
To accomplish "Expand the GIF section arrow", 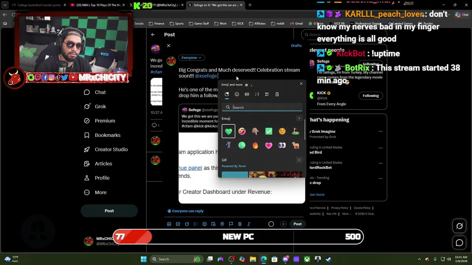I will pos(299,160).
